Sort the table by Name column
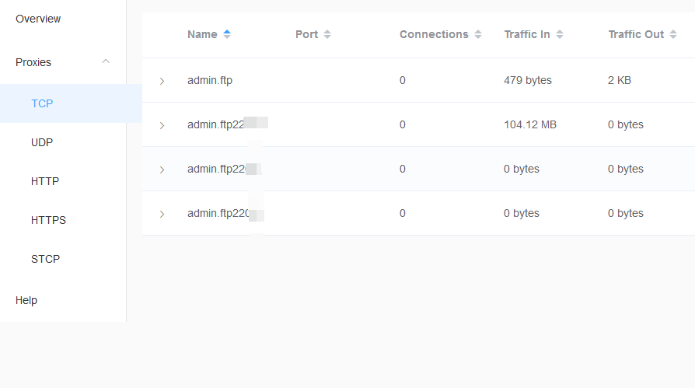This screenshot has height=388, width=695. (227, 34)
